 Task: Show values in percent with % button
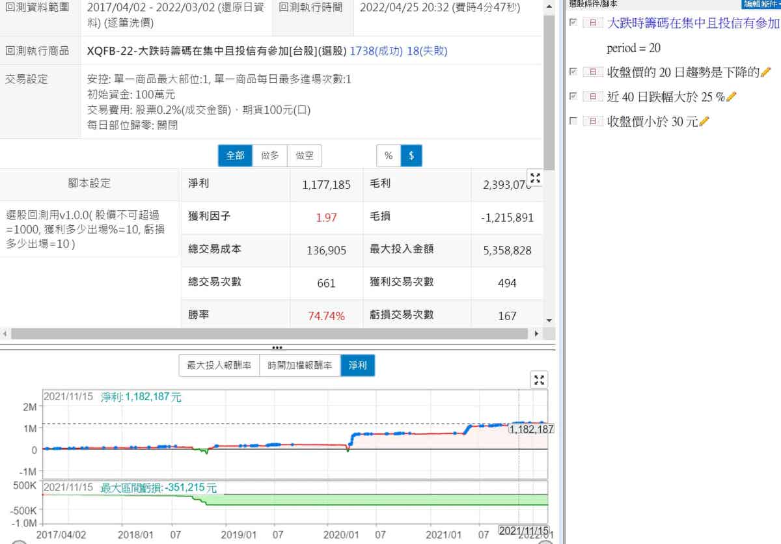[389, 156]
